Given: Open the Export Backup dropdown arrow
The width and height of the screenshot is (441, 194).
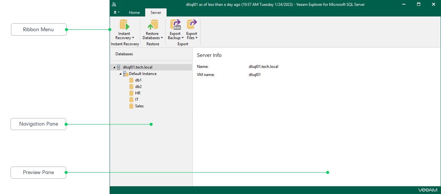Looking at the screenshot, I should 183,38.
